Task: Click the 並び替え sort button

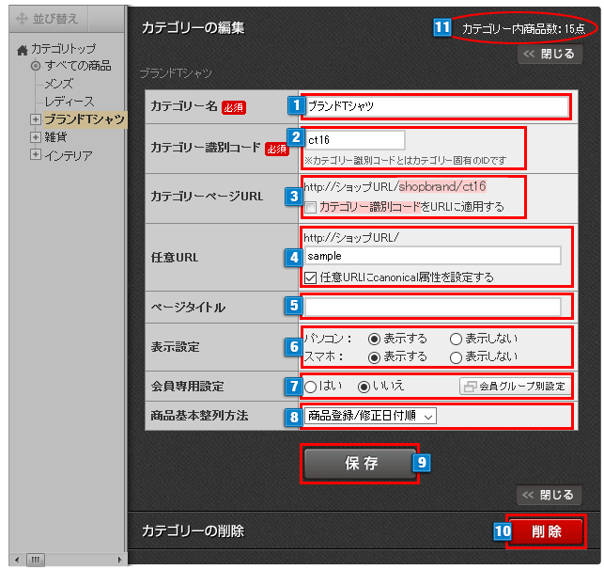Action: tap(49, 18)
